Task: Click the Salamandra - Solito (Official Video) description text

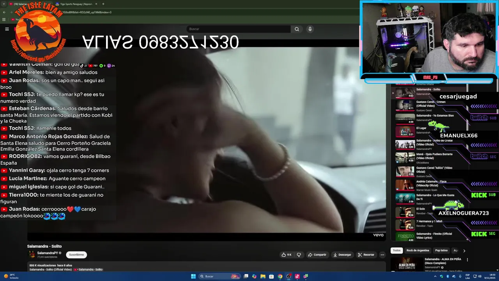Action: (x=51, y=270)
